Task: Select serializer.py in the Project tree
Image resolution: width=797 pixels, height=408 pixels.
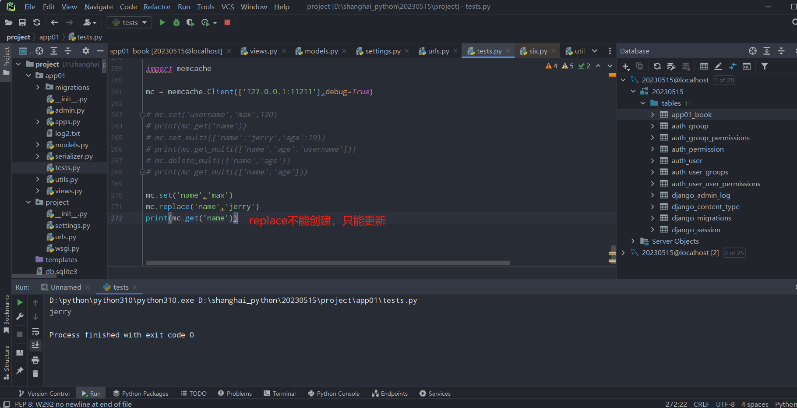Action: [74, 156]
